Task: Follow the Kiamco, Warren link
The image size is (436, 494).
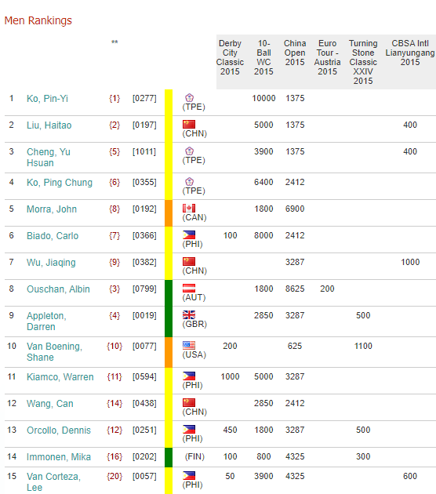Action: 60,377
